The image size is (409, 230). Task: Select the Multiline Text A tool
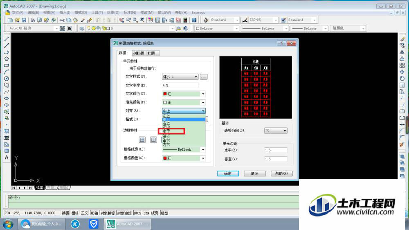(7, 158)
